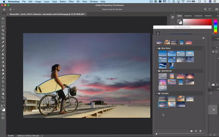
Task: Click the foreground color swatch in toolbar
Action: click(2, 108)
